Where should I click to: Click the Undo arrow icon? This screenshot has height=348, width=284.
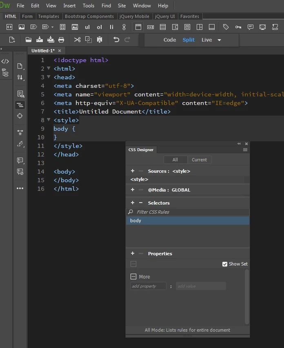[116, 40]
